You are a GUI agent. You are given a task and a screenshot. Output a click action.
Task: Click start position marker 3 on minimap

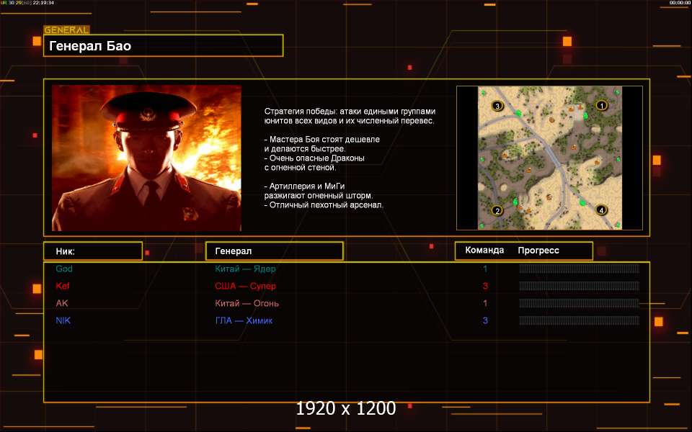point(497,105)
